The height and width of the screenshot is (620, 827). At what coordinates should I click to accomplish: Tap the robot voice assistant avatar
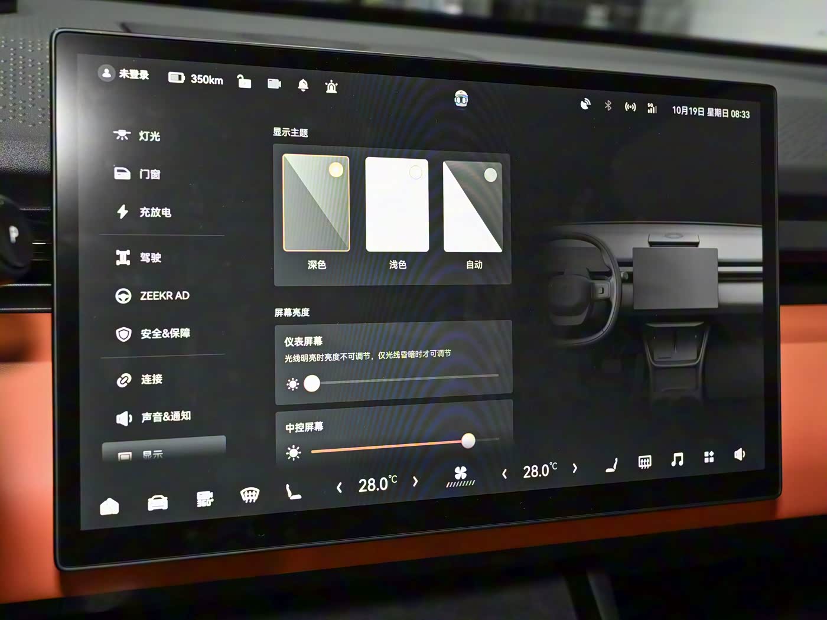tap(461, 99)
